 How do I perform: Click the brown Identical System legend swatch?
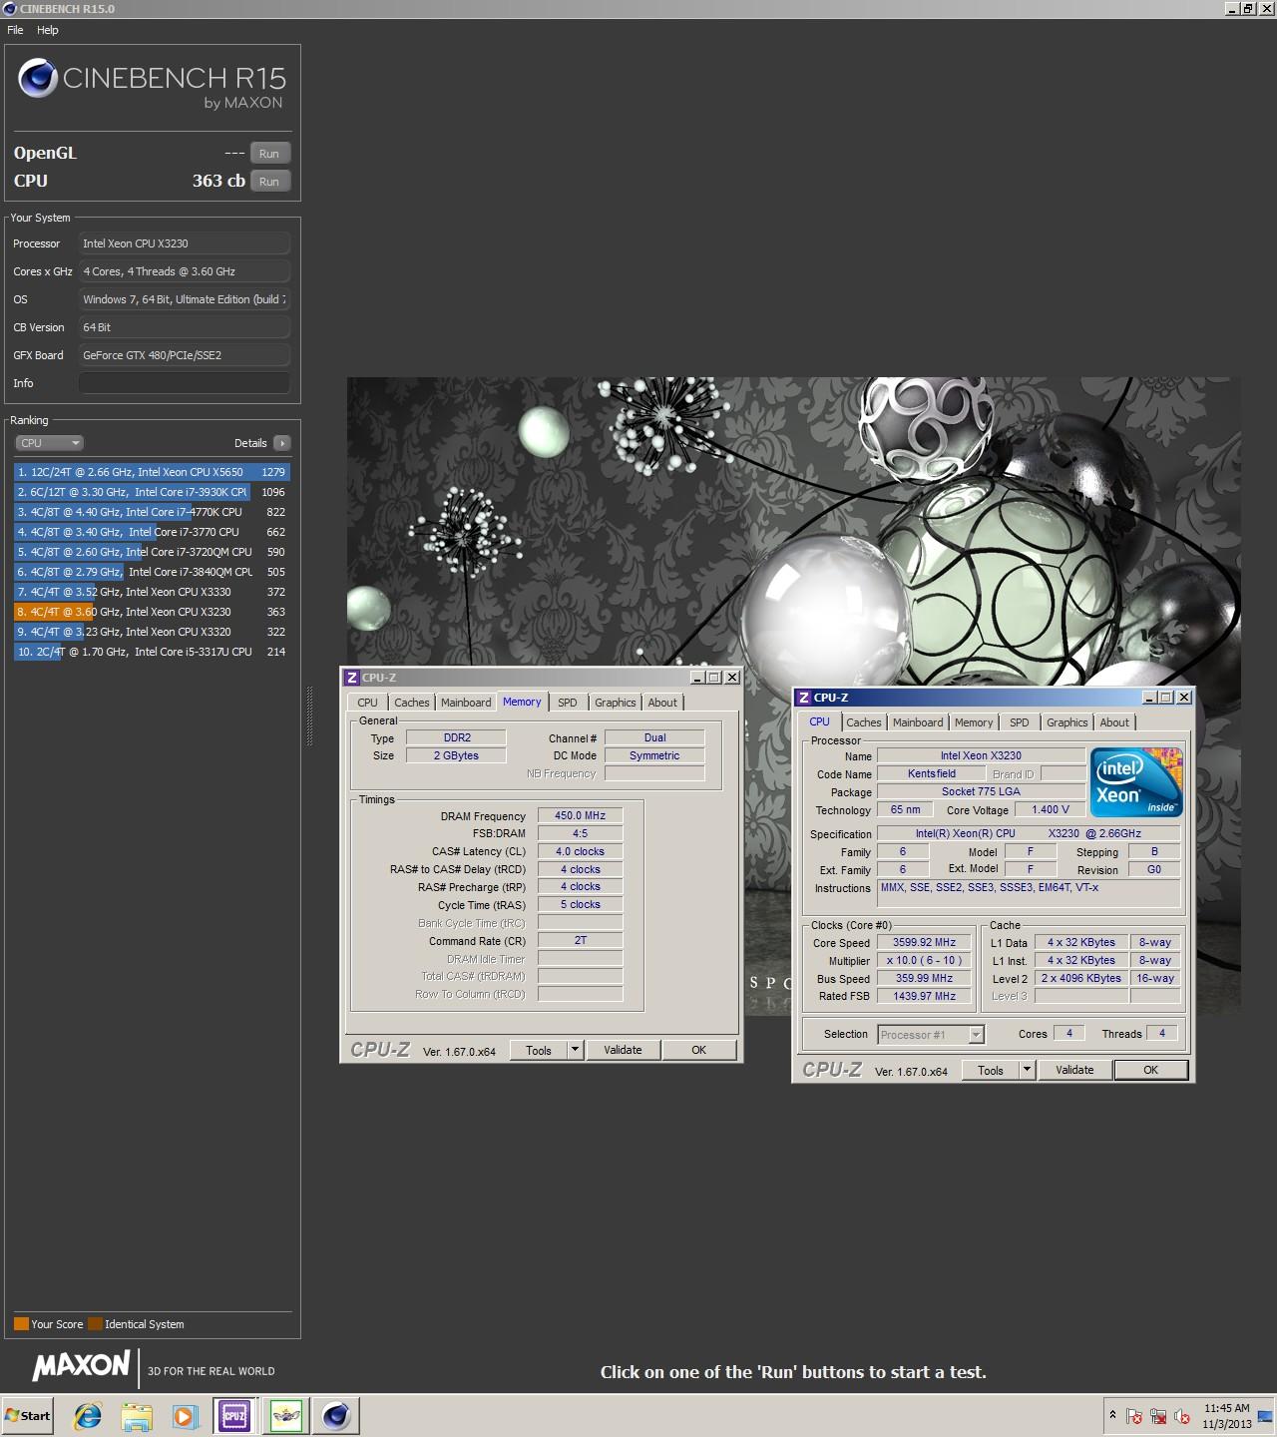click(95, 1324)
